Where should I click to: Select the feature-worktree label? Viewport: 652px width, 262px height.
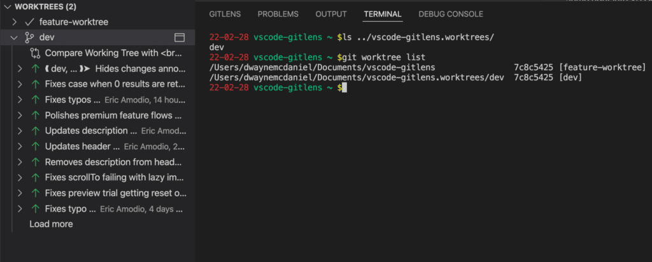[74, 22]
